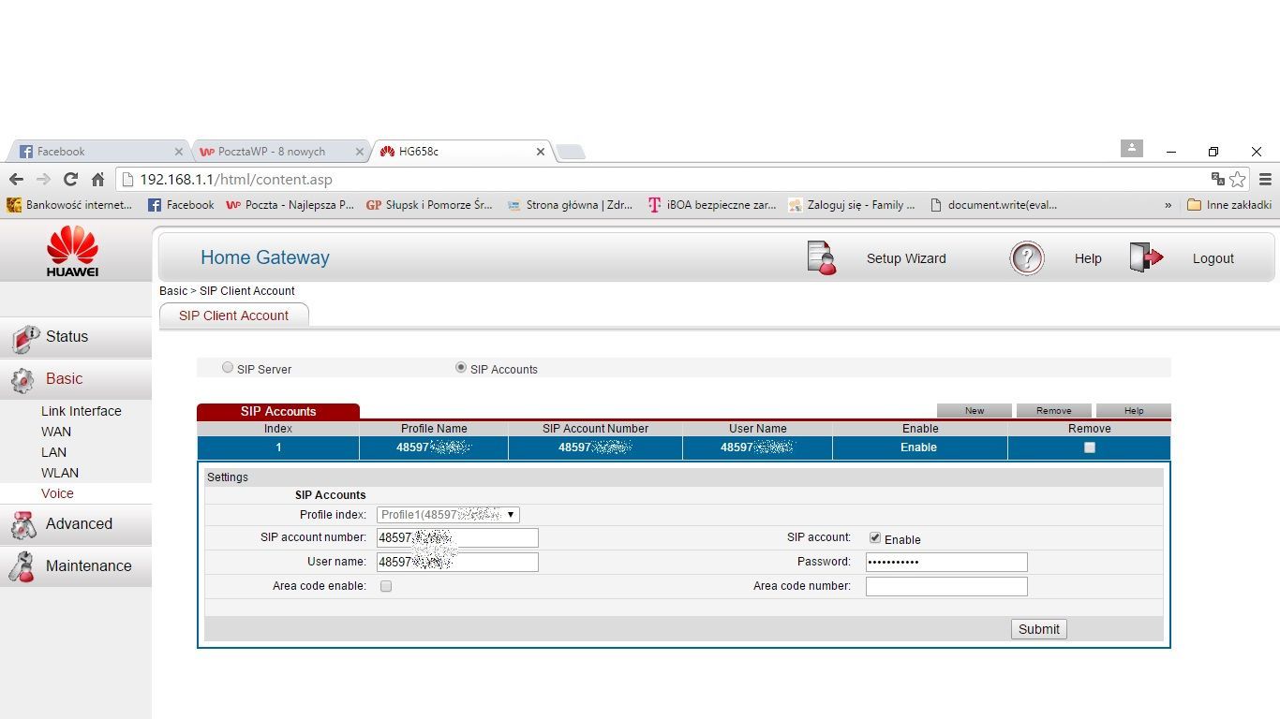Select the SIP Accounts radio button
This screenshot has width=1280, height=719.
pos(461,368)
